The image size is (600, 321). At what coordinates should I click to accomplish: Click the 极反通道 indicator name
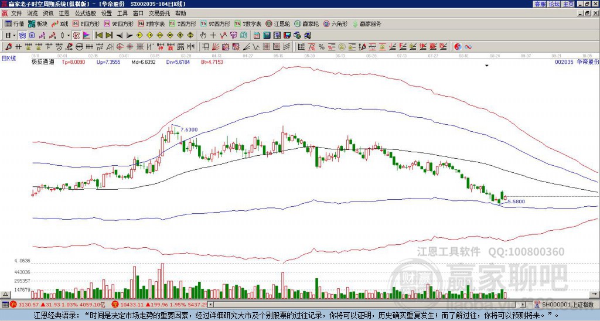click(43, 62)
